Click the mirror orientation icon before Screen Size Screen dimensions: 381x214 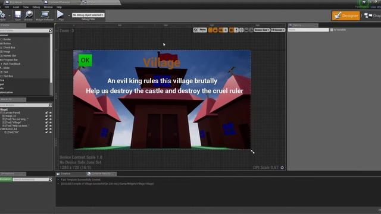pyautogui.click(x=251, y=30)
